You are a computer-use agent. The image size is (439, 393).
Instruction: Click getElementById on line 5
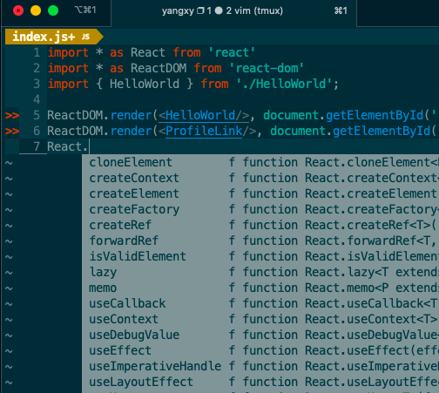coord(375,116)
